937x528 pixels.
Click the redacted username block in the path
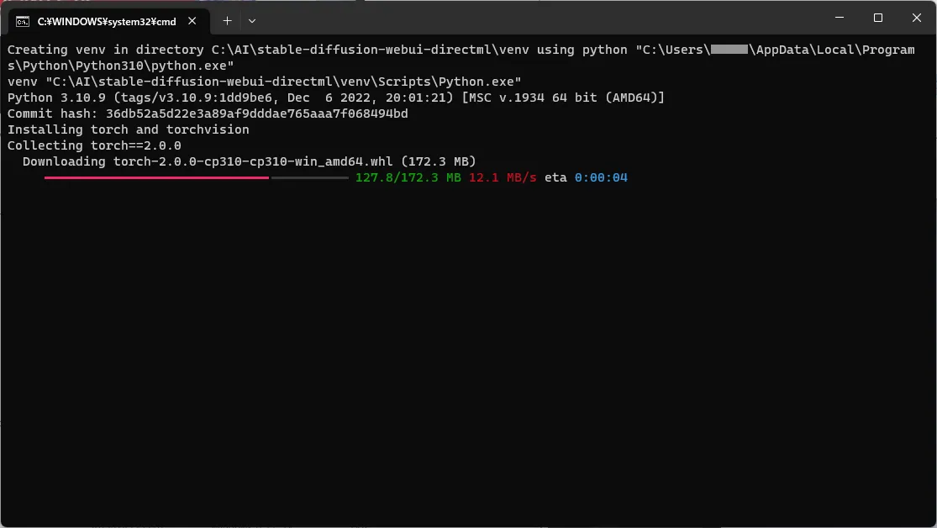(x=729, y=50)
